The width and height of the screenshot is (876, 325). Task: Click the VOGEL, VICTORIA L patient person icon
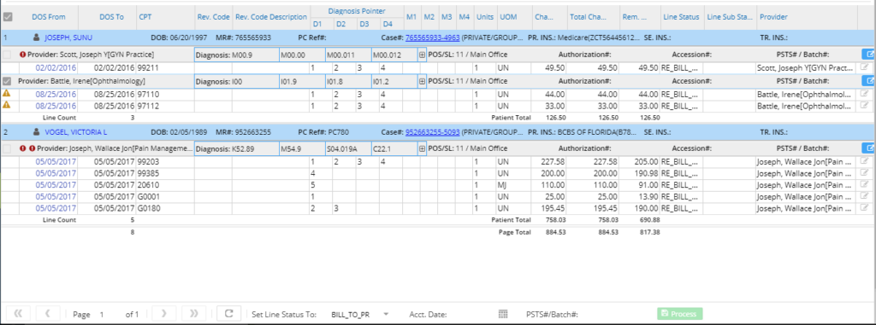pos(37,133)
